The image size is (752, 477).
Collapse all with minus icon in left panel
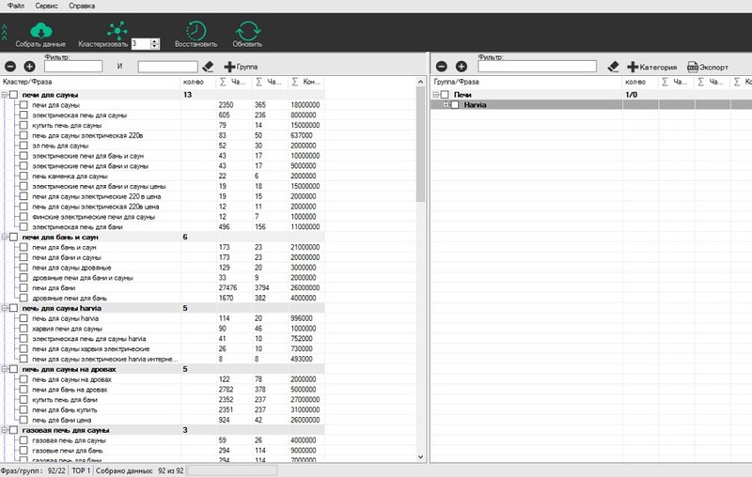click(x=10, y=67)
